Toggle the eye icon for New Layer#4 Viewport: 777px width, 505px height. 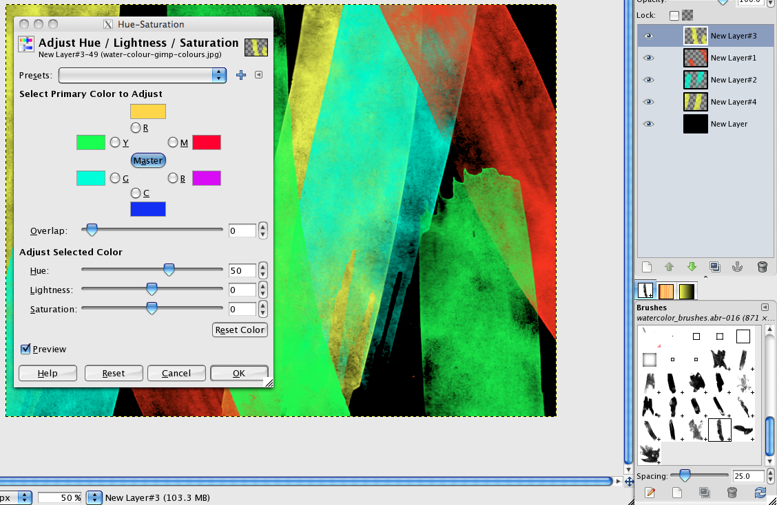click(649, 102)
